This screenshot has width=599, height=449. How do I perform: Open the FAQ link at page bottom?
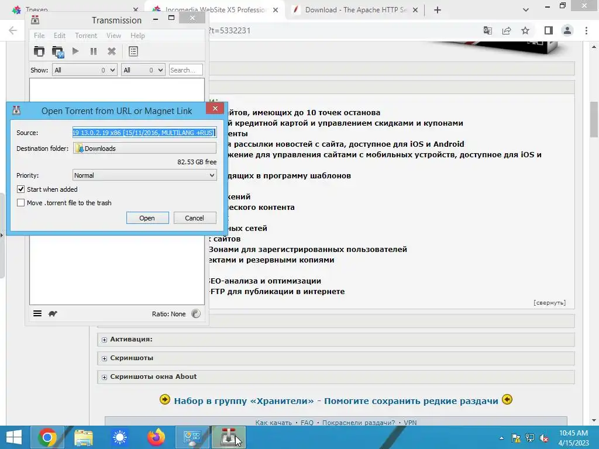(307, 423)
